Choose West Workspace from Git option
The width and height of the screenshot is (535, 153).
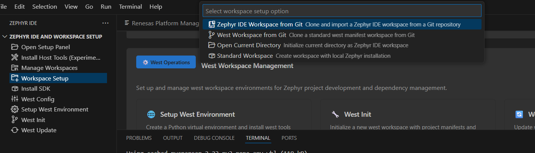[342, 35]
